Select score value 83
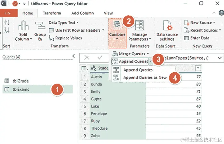The height and width of the screenshot is (144, 224). point(198,84)
